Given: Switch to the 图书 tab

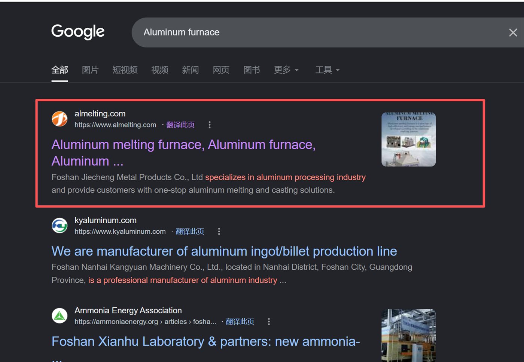Looking at the screenshot, I should point(252,70).
